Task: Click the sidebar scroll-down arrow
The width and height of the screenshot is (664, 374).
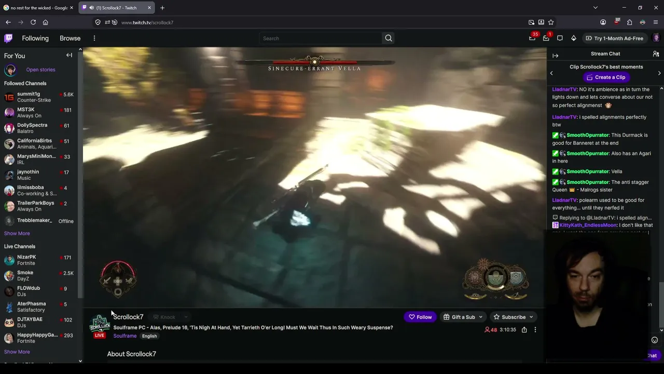Action: point(80,361)
